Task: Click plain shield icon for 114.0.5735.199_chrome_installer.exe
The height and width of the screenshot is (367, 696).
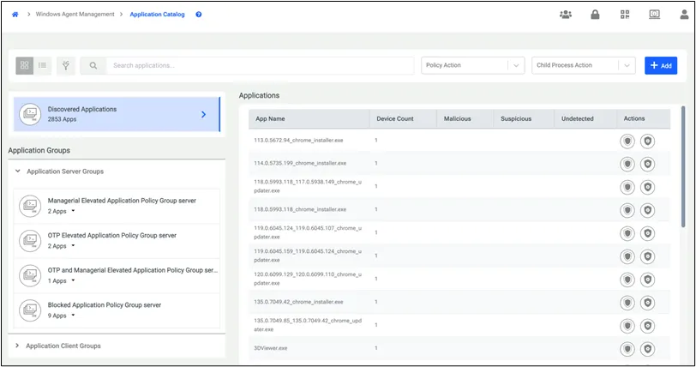Action: pos(627,164)
